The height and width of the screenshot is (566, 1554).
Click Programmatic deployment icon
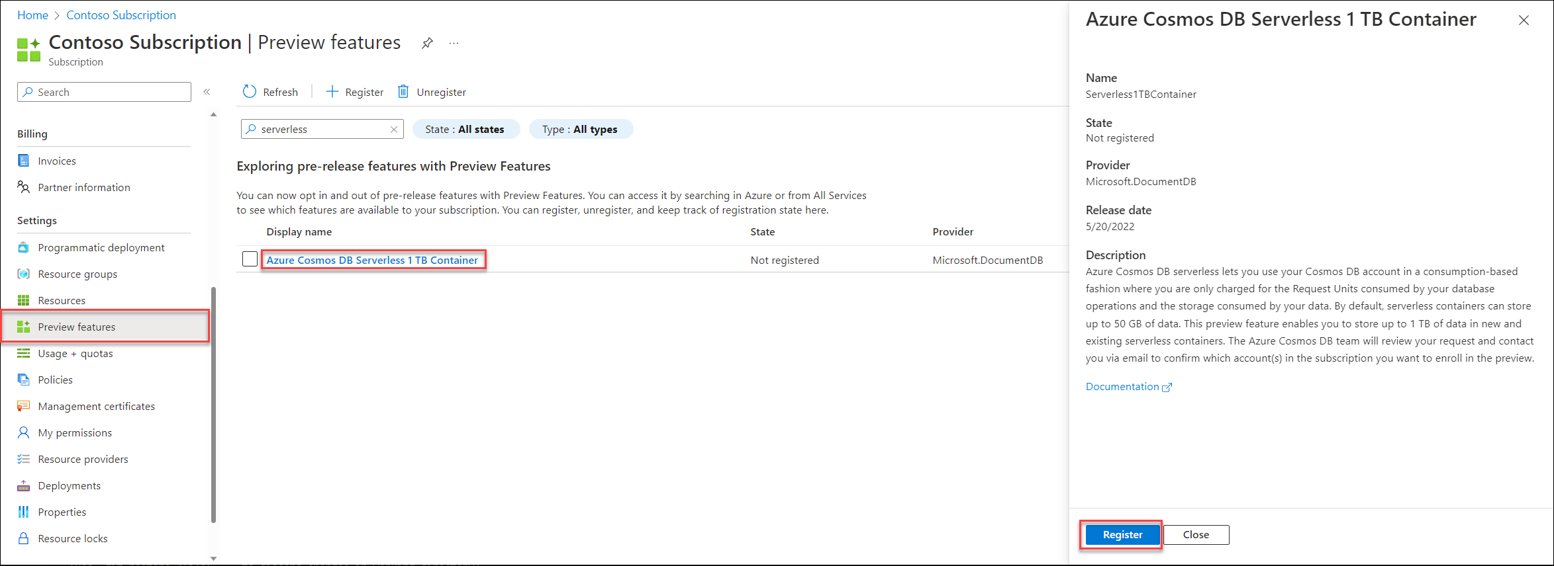[x=24, y=247]
